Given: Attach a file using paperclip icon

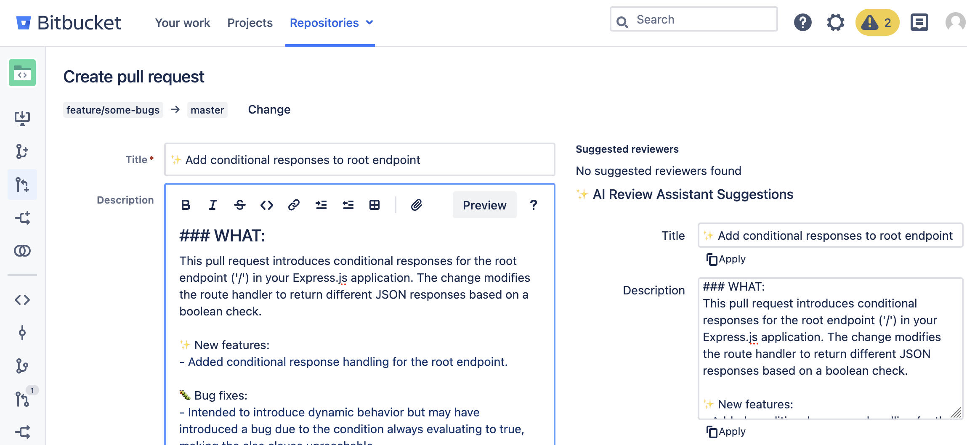Looking at the screenshot, I should pos(416,205).
